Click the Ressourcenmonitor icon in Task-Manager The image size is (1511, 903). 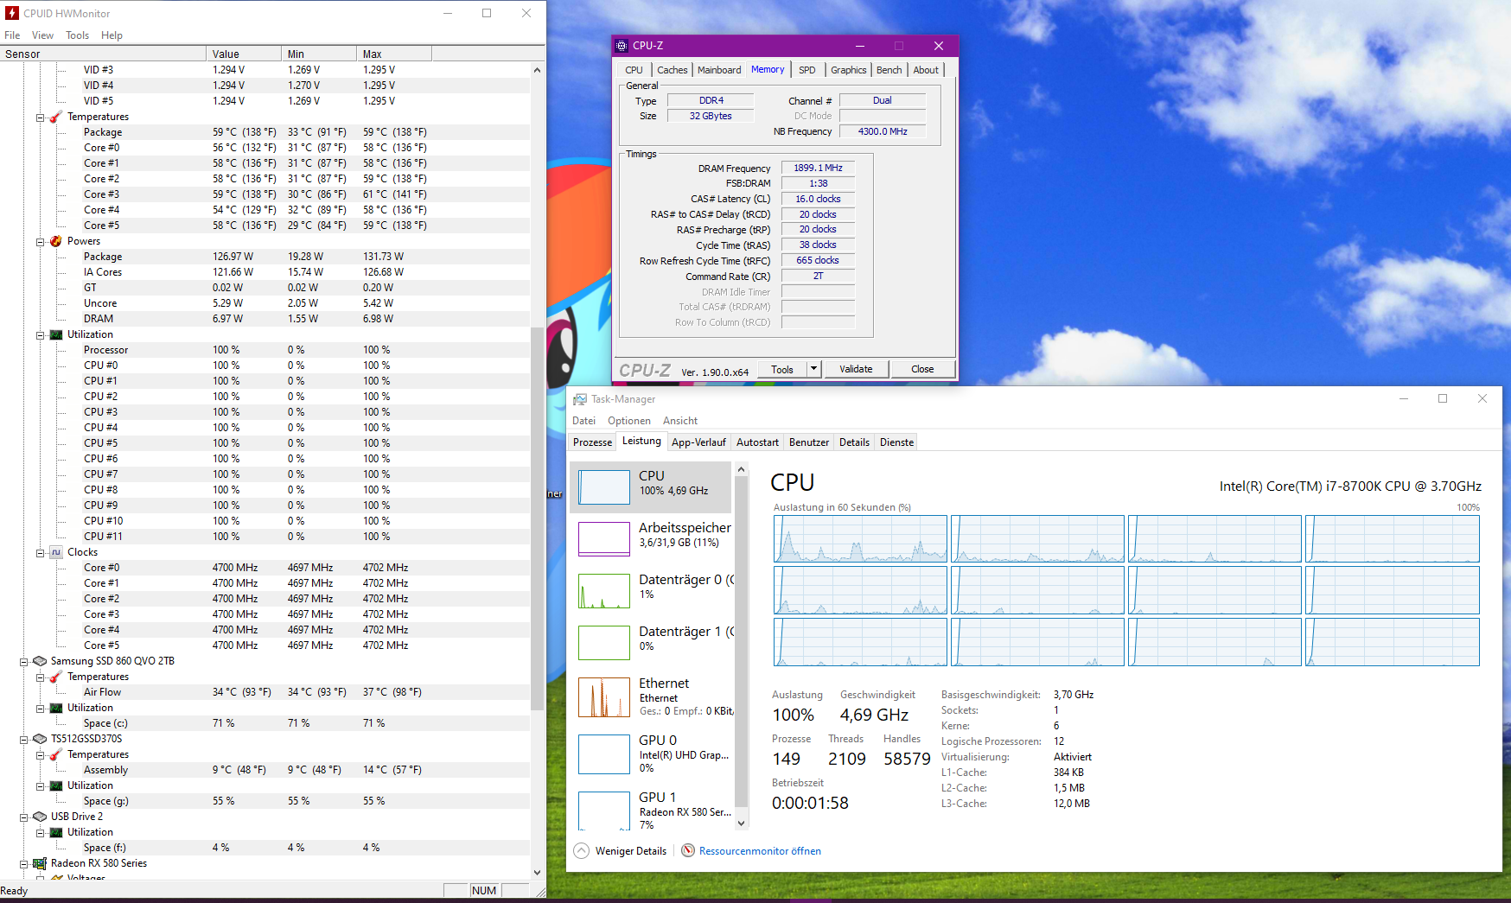click(x=688, y=851)
